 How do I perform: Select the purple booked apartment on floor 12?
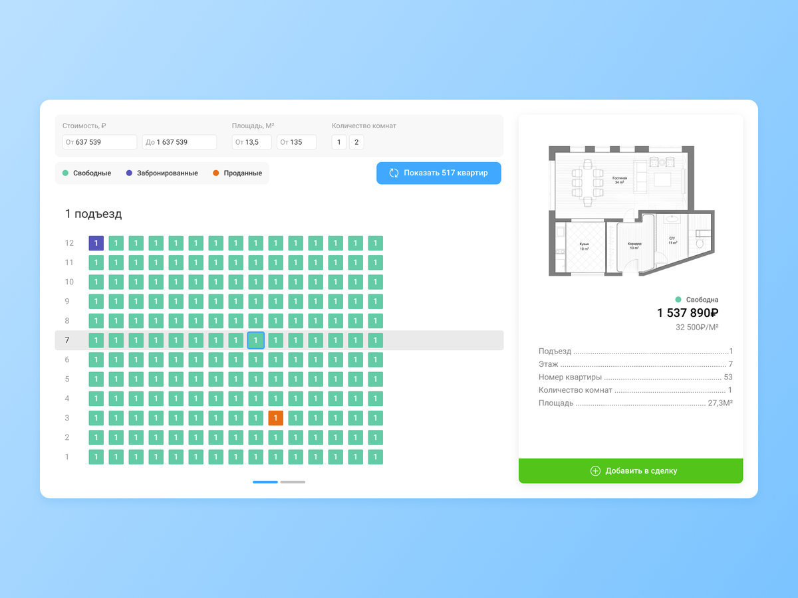[96, 243]
